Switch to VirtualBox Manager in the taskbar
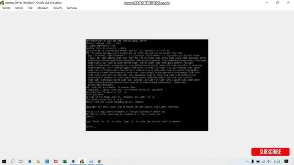294x165 pixels. [73, 161]
